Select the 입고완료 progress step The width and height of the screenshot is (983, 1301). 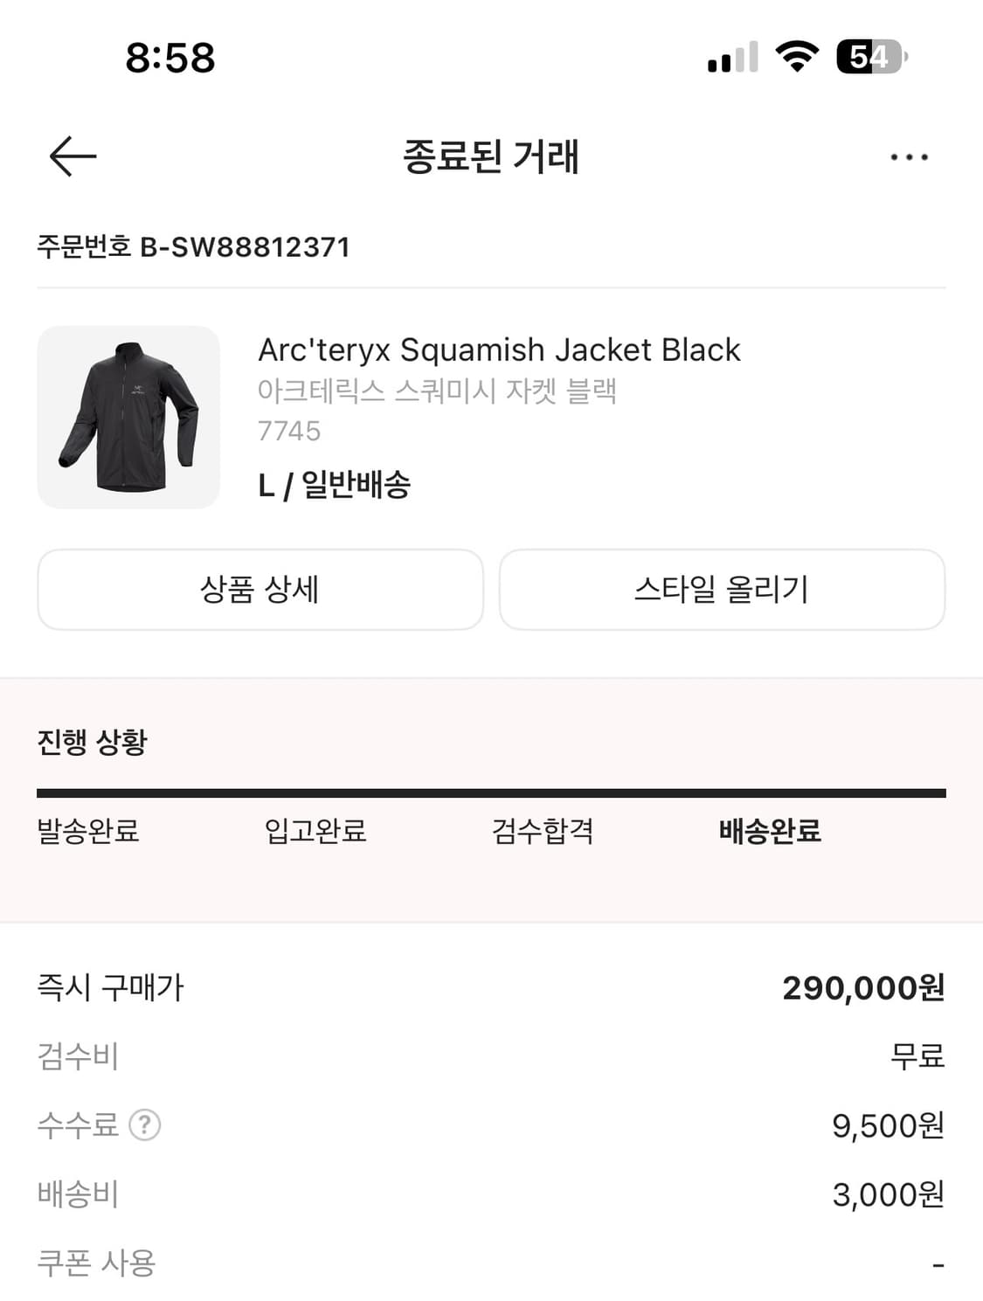point(315,830)
